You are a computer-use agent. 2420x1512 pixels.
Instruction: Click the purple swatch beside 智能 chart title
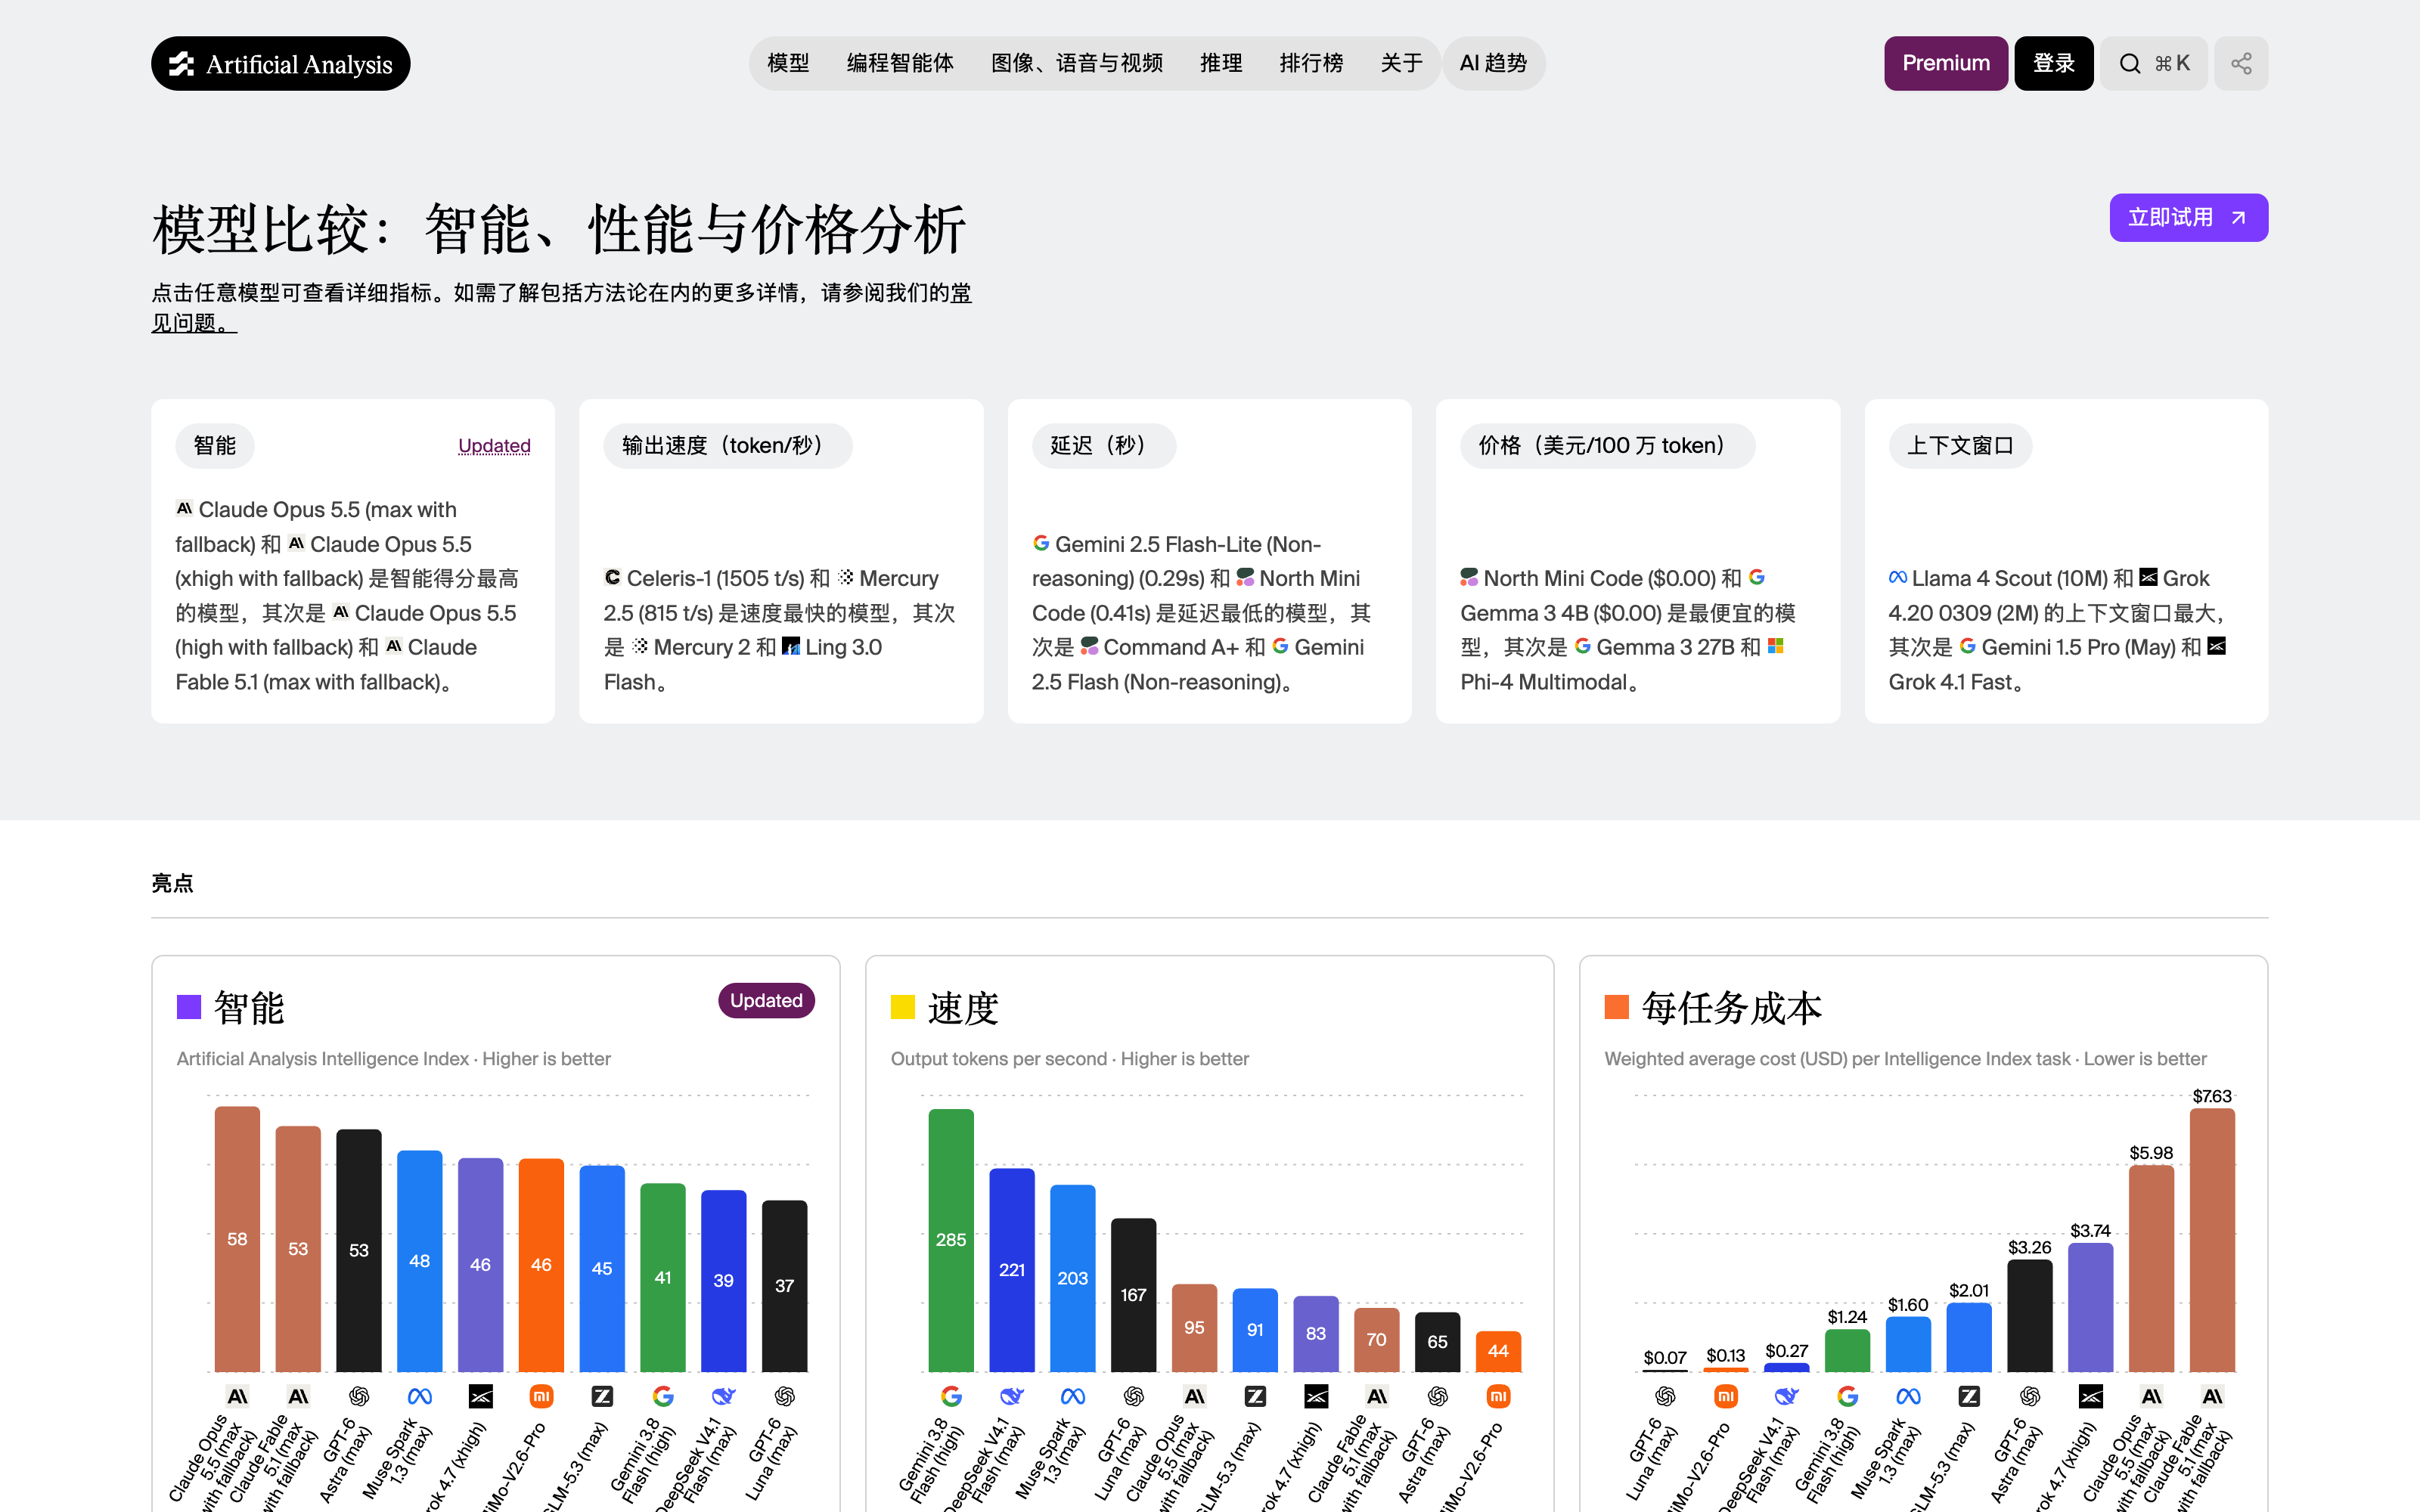click(189, 1007)
